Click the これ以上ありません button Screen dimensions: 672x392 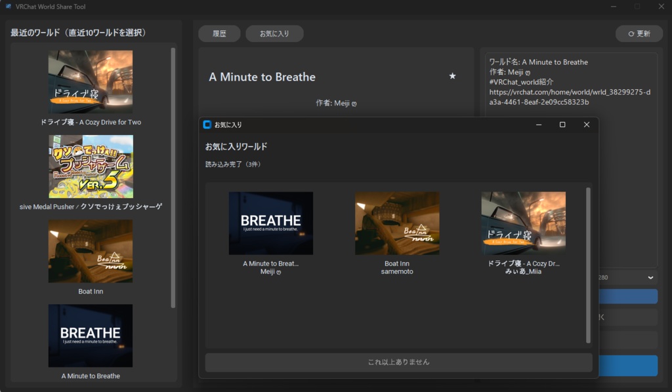398,362
